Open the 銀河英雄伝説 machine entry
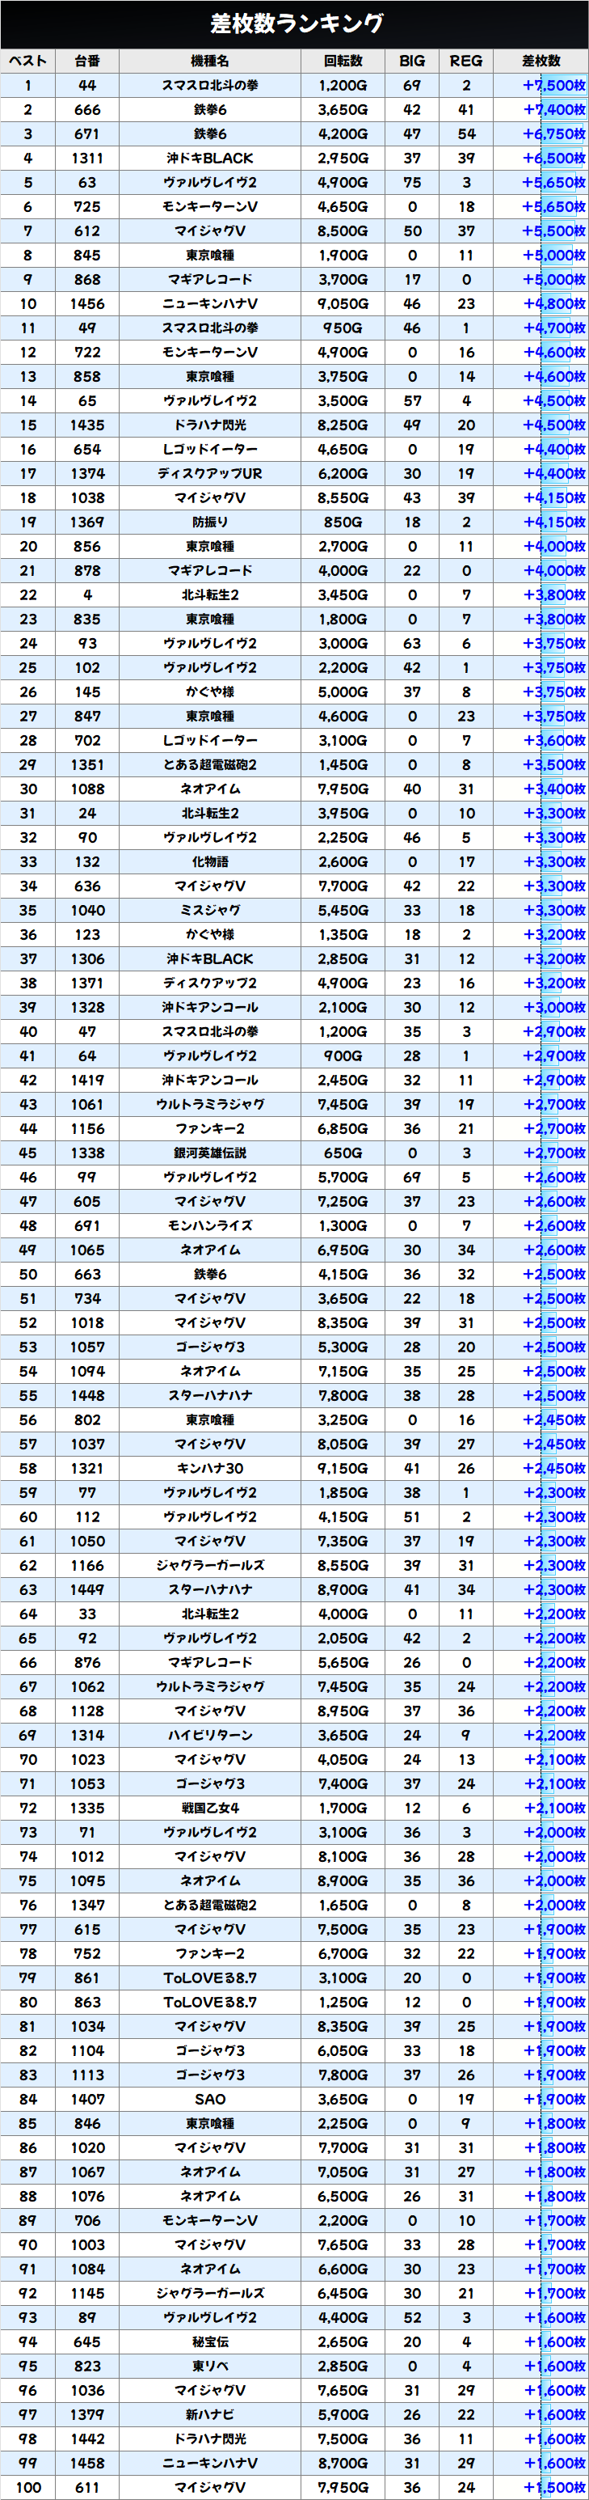This screenshot has width=589, height=2500. pos(210,1153)
